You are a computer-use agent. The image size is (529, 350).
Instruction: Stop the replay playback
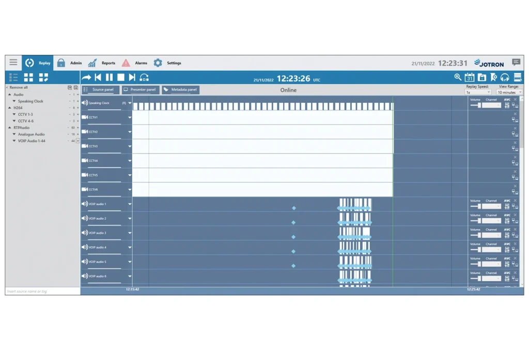121,78
